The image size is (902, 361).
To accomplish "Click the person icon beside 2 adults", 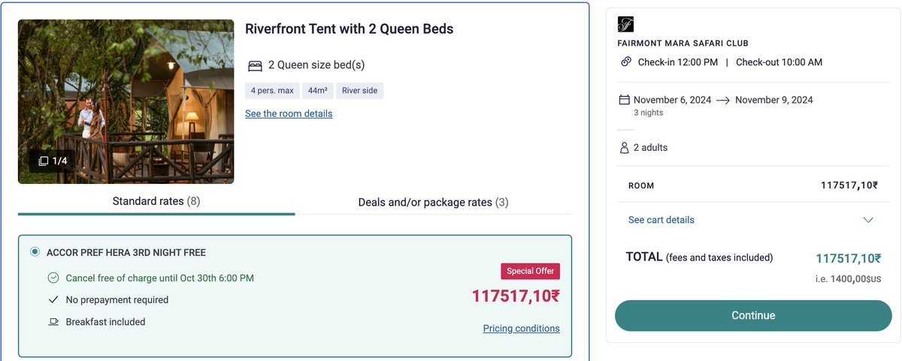I will 624,148.
